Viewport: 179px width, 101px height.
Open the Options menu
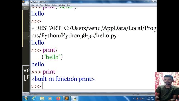point(54,5)
